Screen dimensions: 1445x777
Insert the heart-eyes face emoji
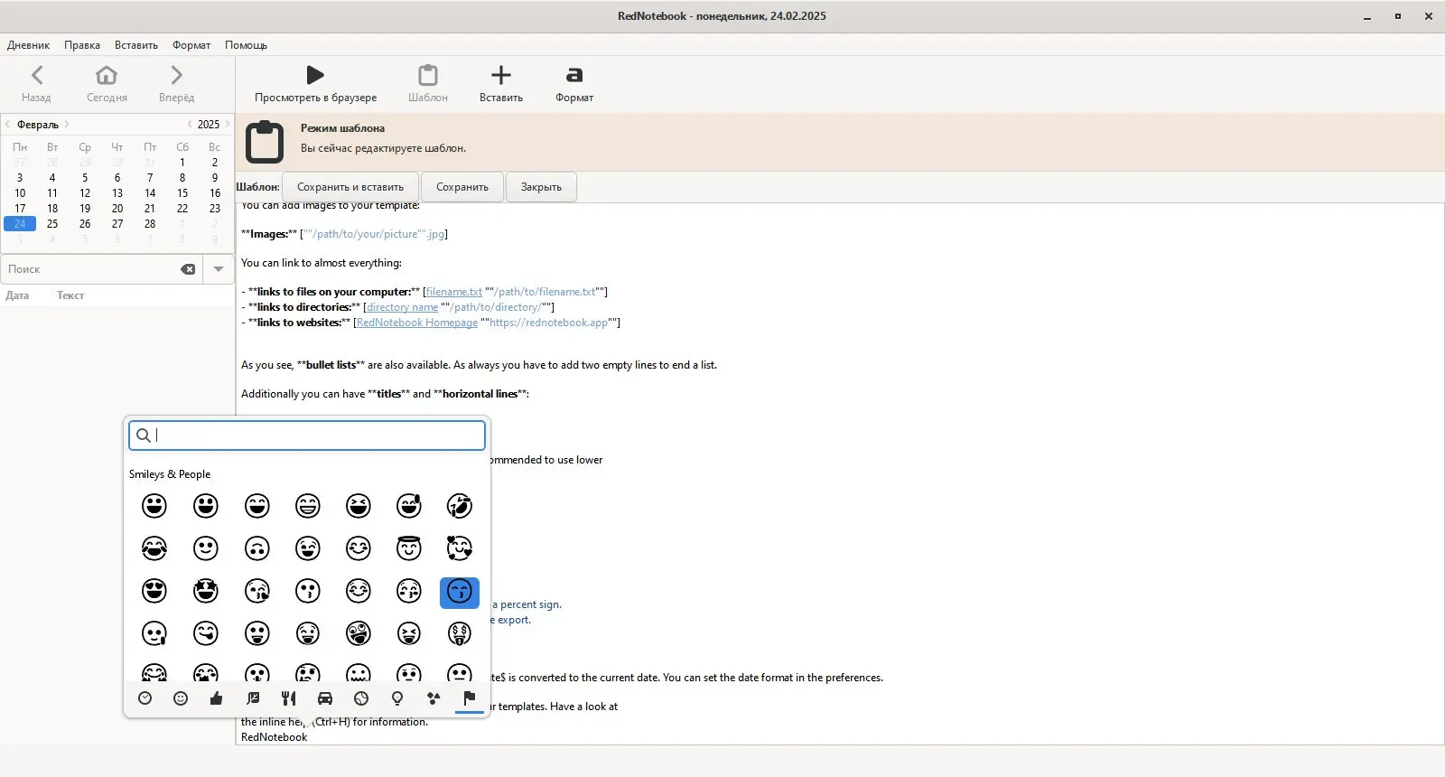coord(154,591)
